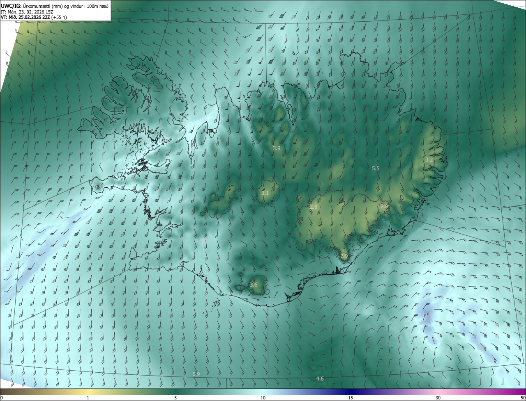Click the 2.9 value label on map
This screenshot has width=526, height=401.
pyautogui.click(x=344, y=256)
